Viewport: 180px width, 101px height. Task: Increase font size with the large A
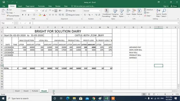click(43, 11)
